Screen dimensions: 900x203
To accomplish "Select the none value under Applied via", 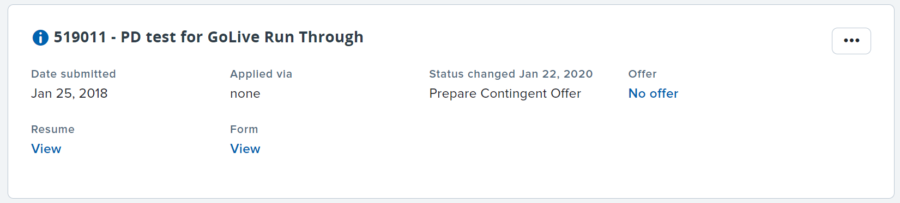I will [245, 94].
